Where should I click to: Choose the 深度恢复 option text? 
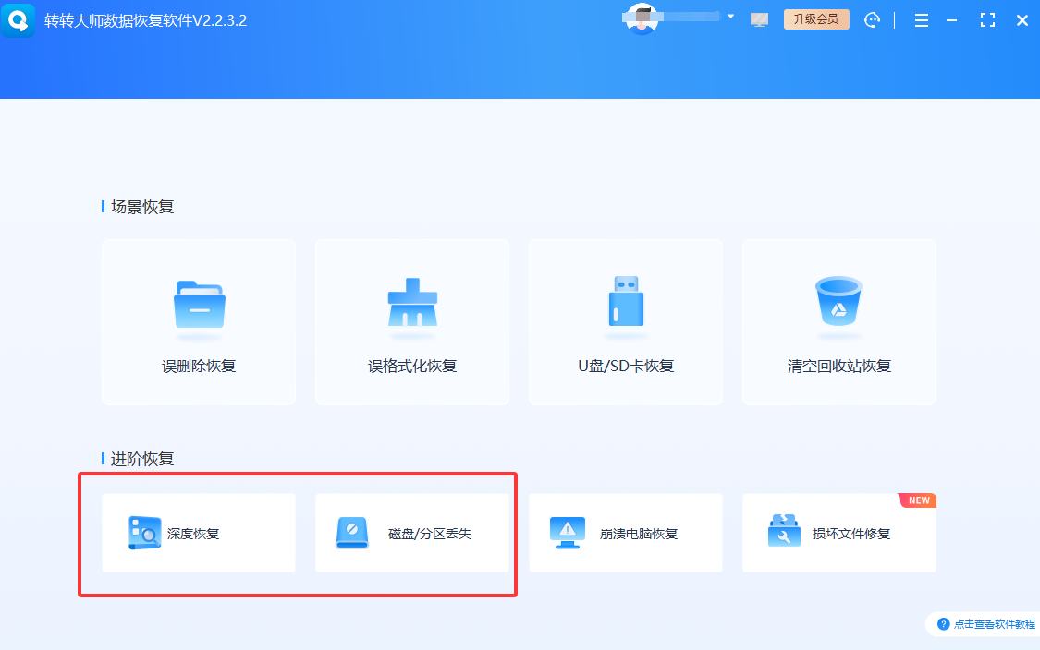pos(193,534)
